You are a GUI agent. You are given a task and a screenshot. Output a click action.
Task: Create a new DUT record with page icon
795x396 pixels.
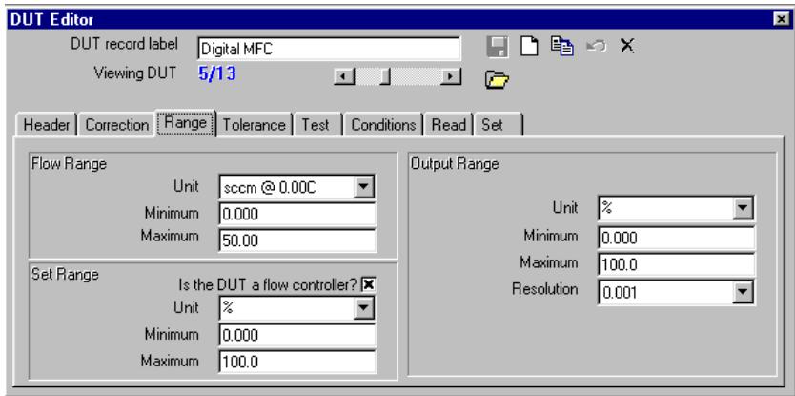pyautogui.click(x=530, y=47)
